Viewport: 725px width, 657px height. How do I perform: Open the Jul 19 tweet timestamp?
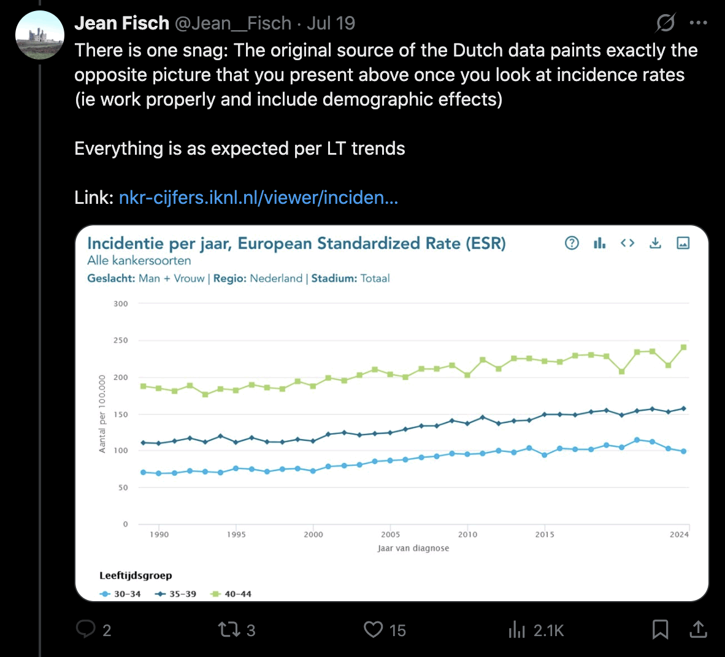point(331,23)
